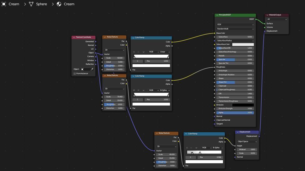This screenshot has width=305, height=171.
Task: Open tools chevron in middle ColorRamp node
Action: 143,90
